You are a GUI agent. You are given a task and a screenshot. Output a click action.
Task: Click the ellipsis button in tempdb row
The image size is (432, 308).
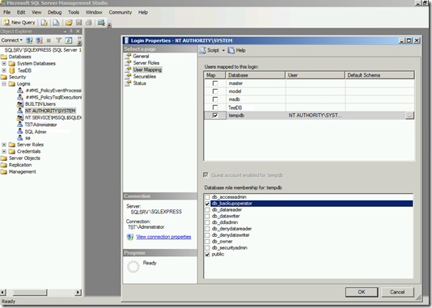pos(409,116)
